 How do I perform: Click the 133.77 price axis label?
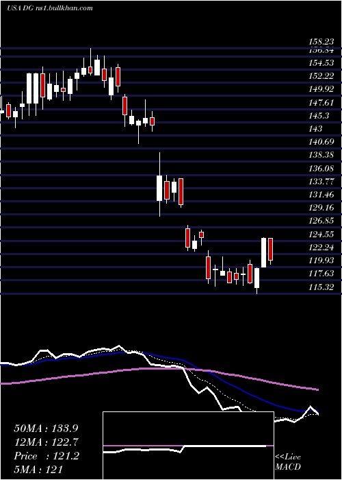(321, 182)
